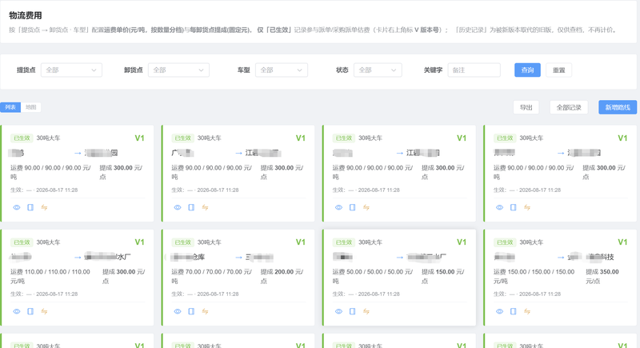Screen dimensions: 640x348
Task: Expand the 状态 dropdown
Action: click(x=378, y=70)
